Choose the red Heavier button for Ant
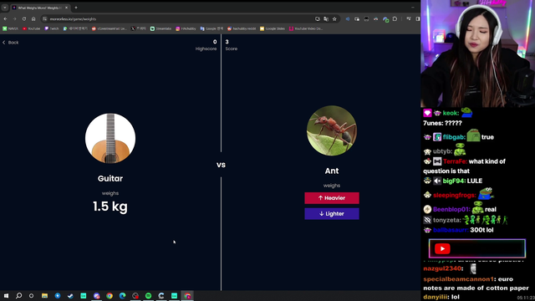The width and height of the screenshot is (535, 301). (332, 198)
